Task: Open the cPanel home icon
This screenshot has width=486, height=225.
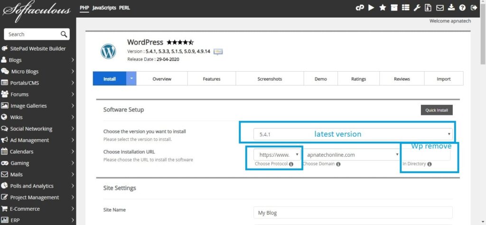Action: [360, 8]
